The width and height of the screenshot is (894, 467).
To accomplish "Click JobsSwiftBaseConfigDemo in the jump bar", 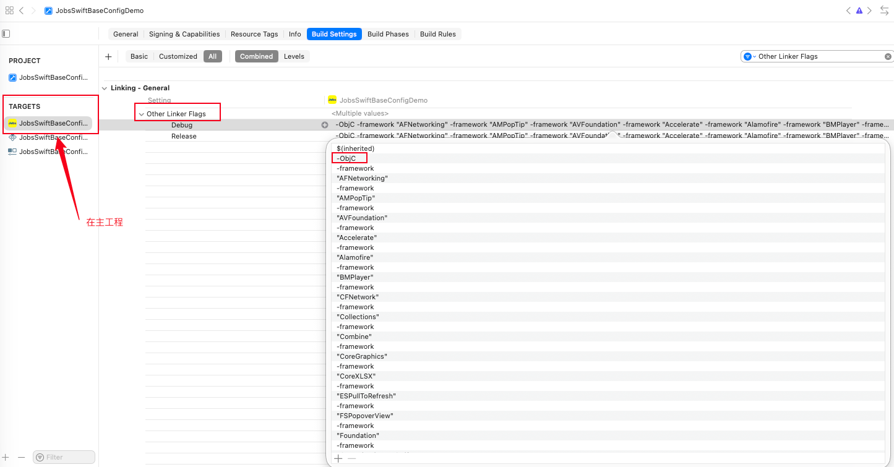I will coord(99,11).
